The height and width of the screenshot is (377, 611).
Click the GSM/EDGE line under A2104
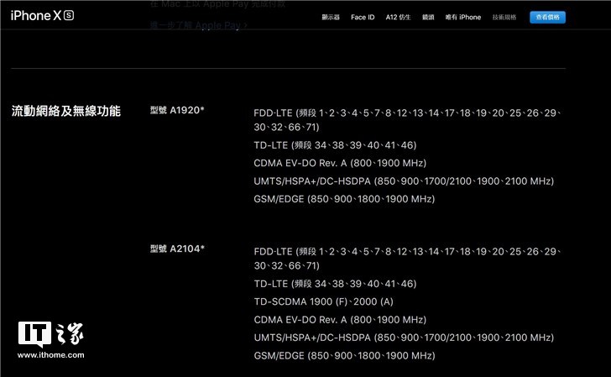pyautogui.click(x=344, y=355)
